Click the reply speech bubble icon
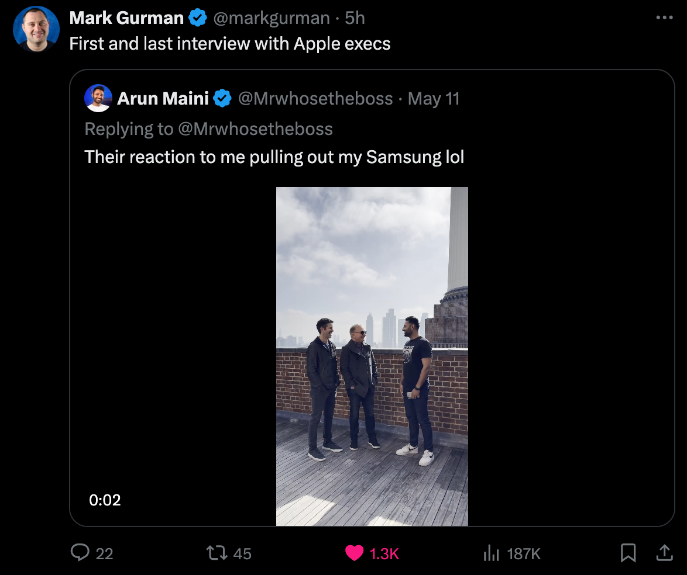The width and height of the screenshot is (687, 575). (80, 553)
